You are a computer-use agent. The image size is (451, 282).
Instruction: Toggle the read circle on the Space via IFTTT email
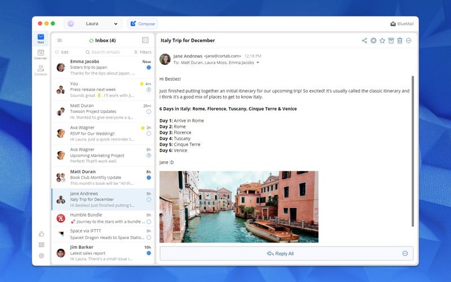(149, 237)
